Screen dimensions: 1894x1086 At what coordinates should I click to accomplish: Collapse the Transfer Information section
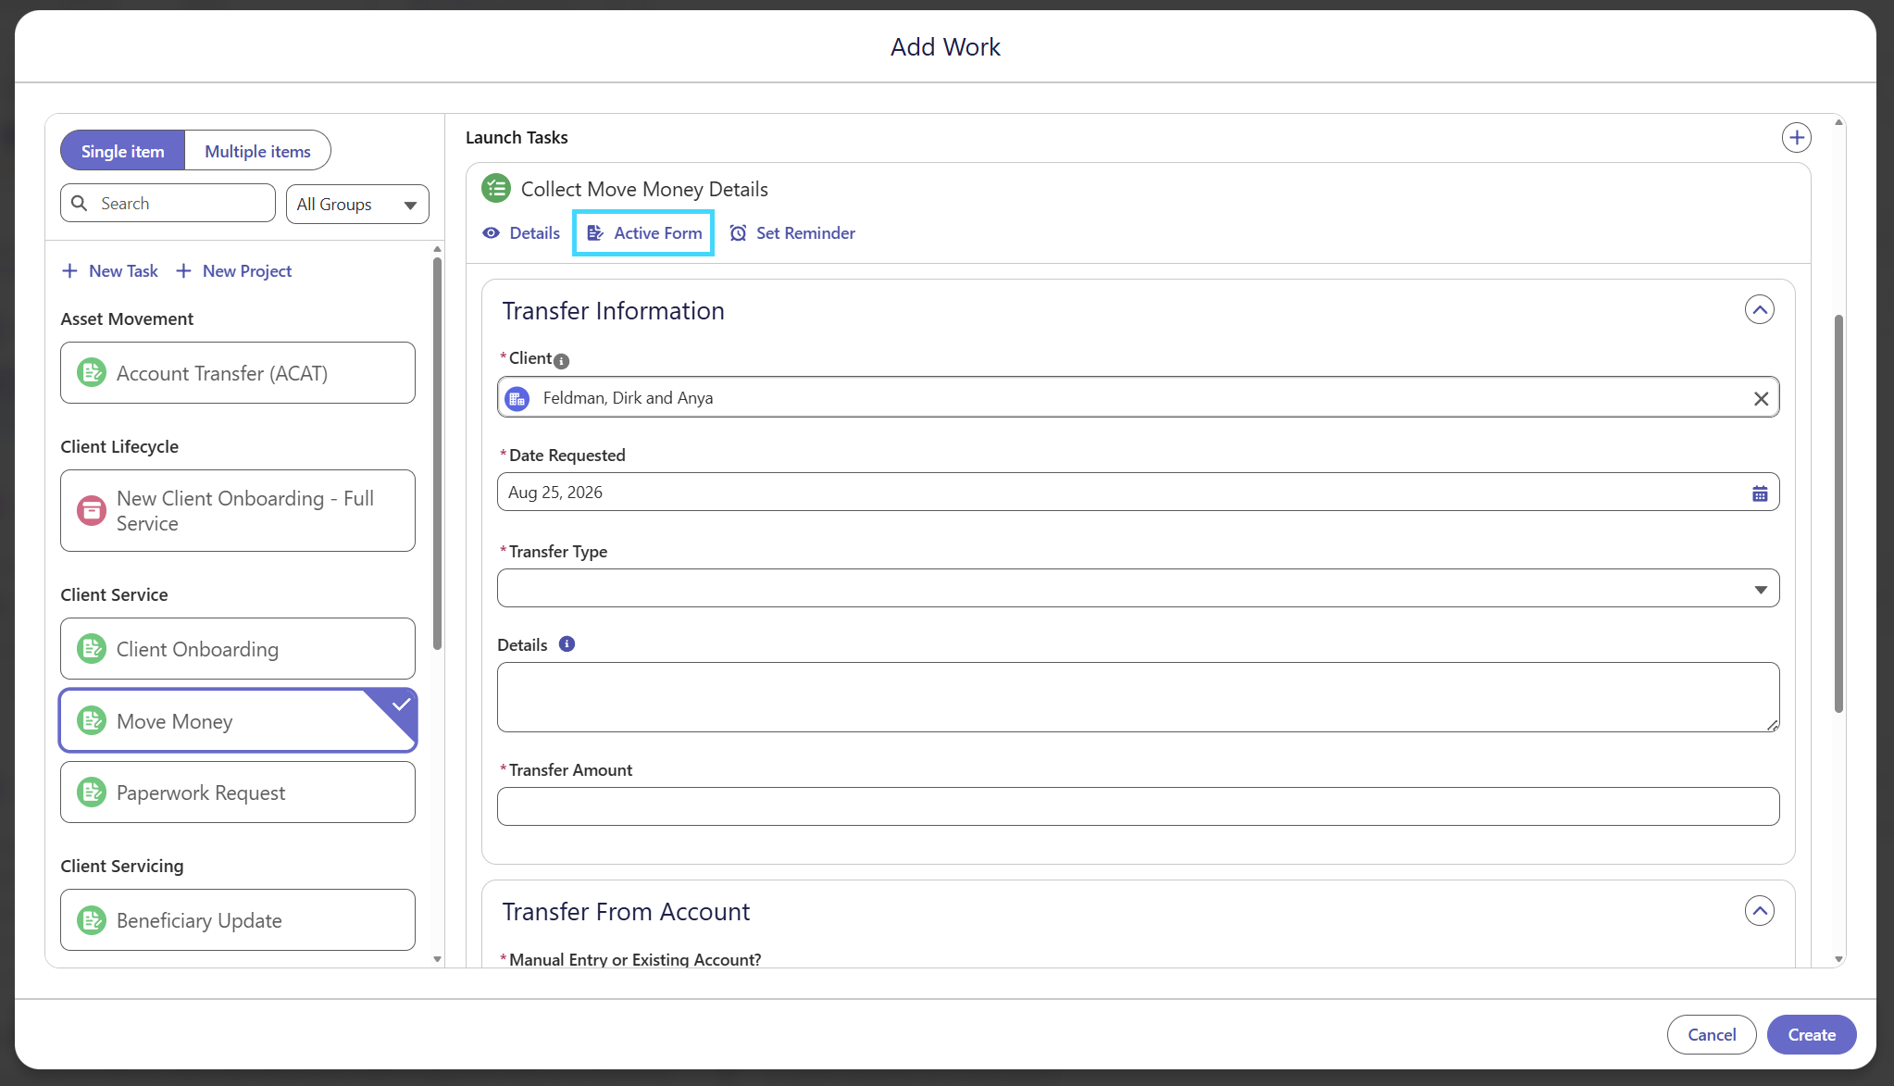point(1759,309)
